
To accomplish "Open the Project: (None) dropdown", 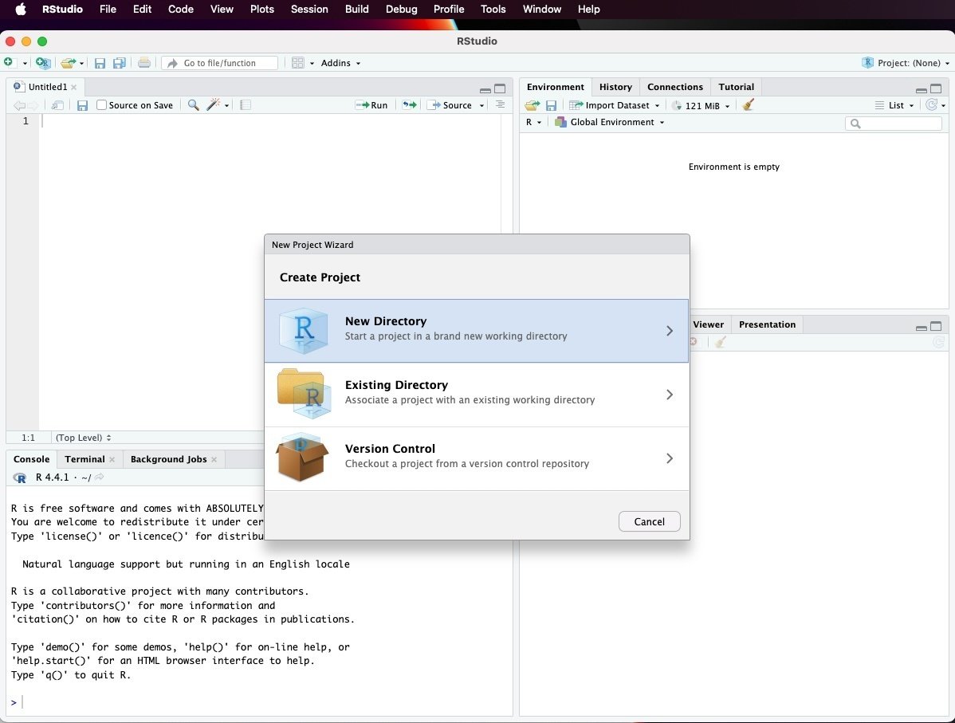I will 906,63.
